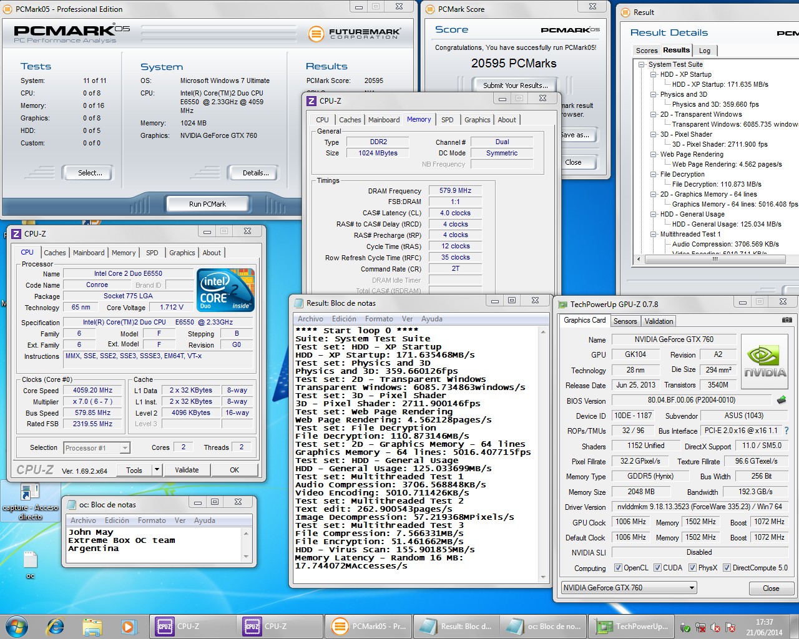Click the title icon of Result Bloc de notas
The image size is (799, 639).
click(298, 303)
